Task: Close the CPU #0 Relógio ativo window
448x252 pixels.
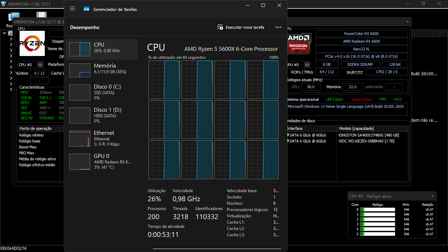Action: pyautogui.click(x=432, y=196)
